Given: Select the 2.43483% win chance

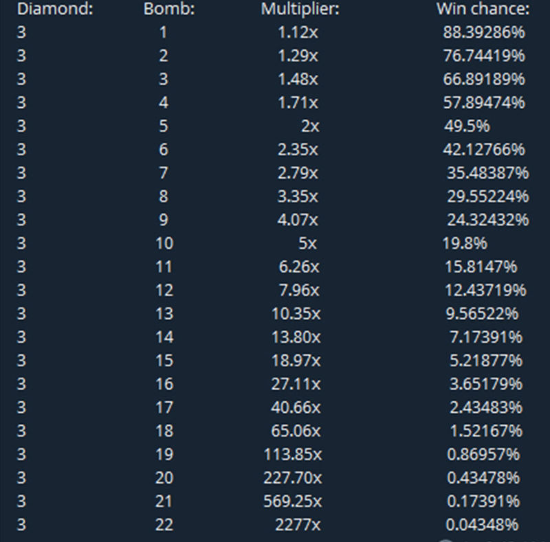Looking at the screenshot, I should pyautogui.click(x=486, y=408).
